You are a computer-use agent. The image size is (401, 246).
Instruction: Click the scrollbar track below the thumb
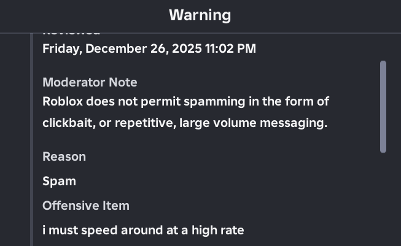point(383,196)
